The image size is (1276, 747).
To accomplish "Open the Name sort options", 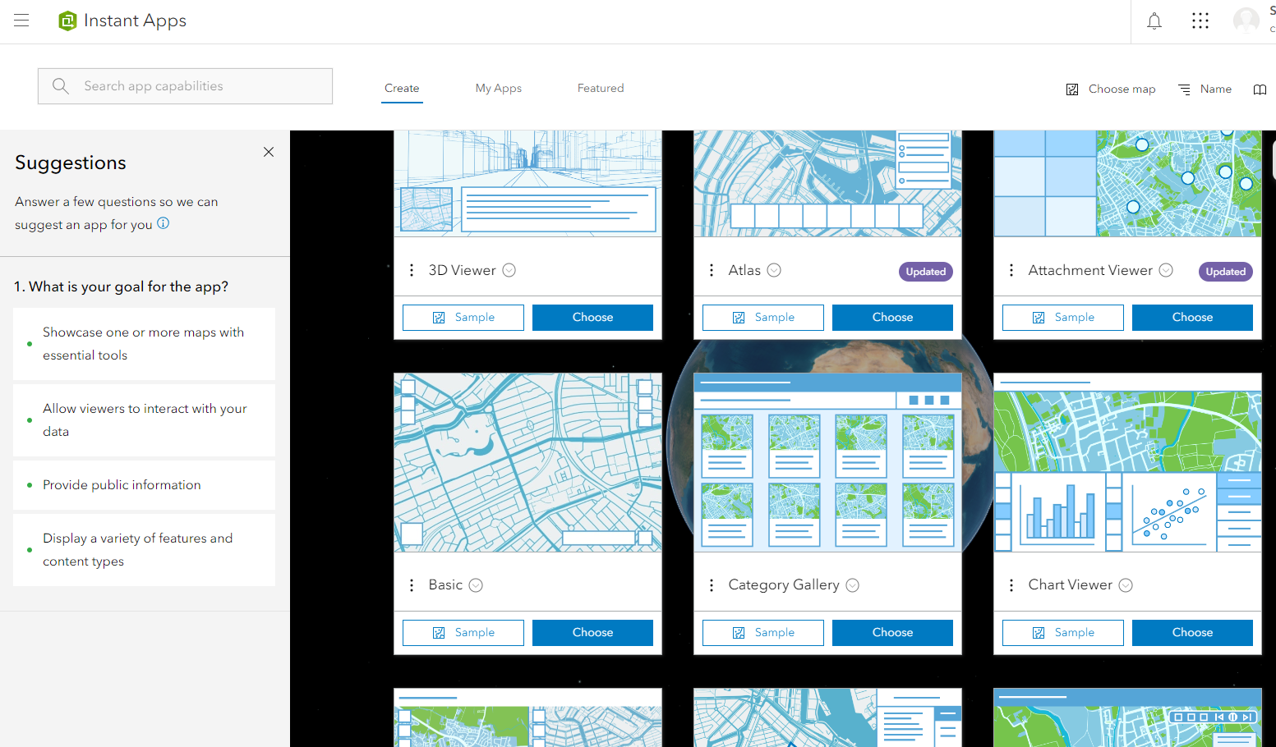I will coord(1205,89).
